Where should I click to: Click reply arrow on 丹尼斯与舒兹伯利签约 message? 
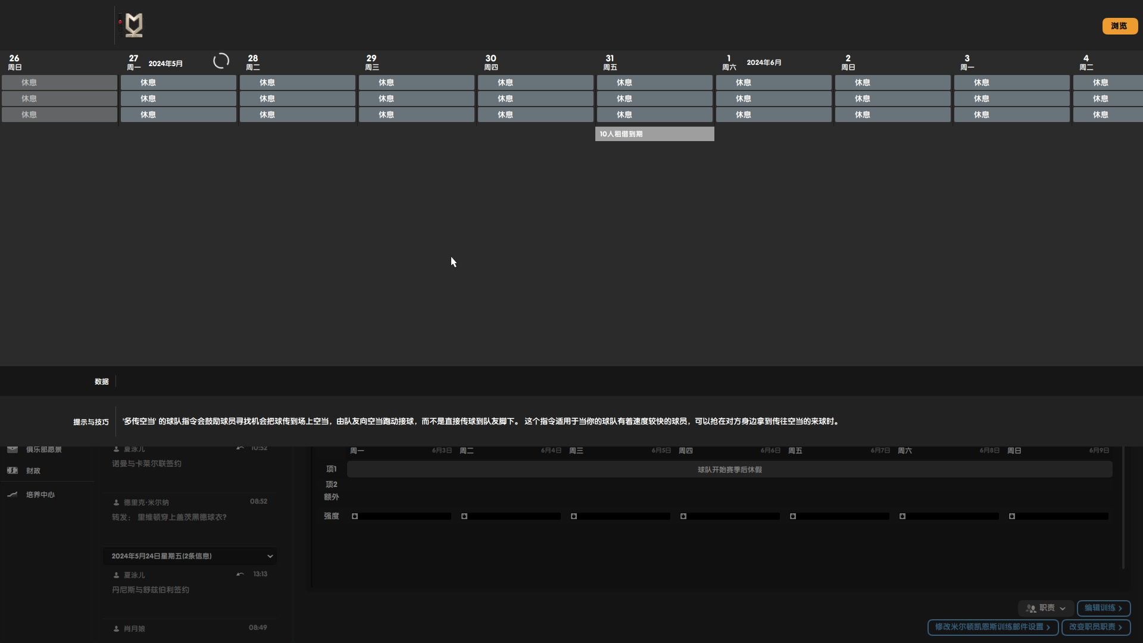coord(240,575)
